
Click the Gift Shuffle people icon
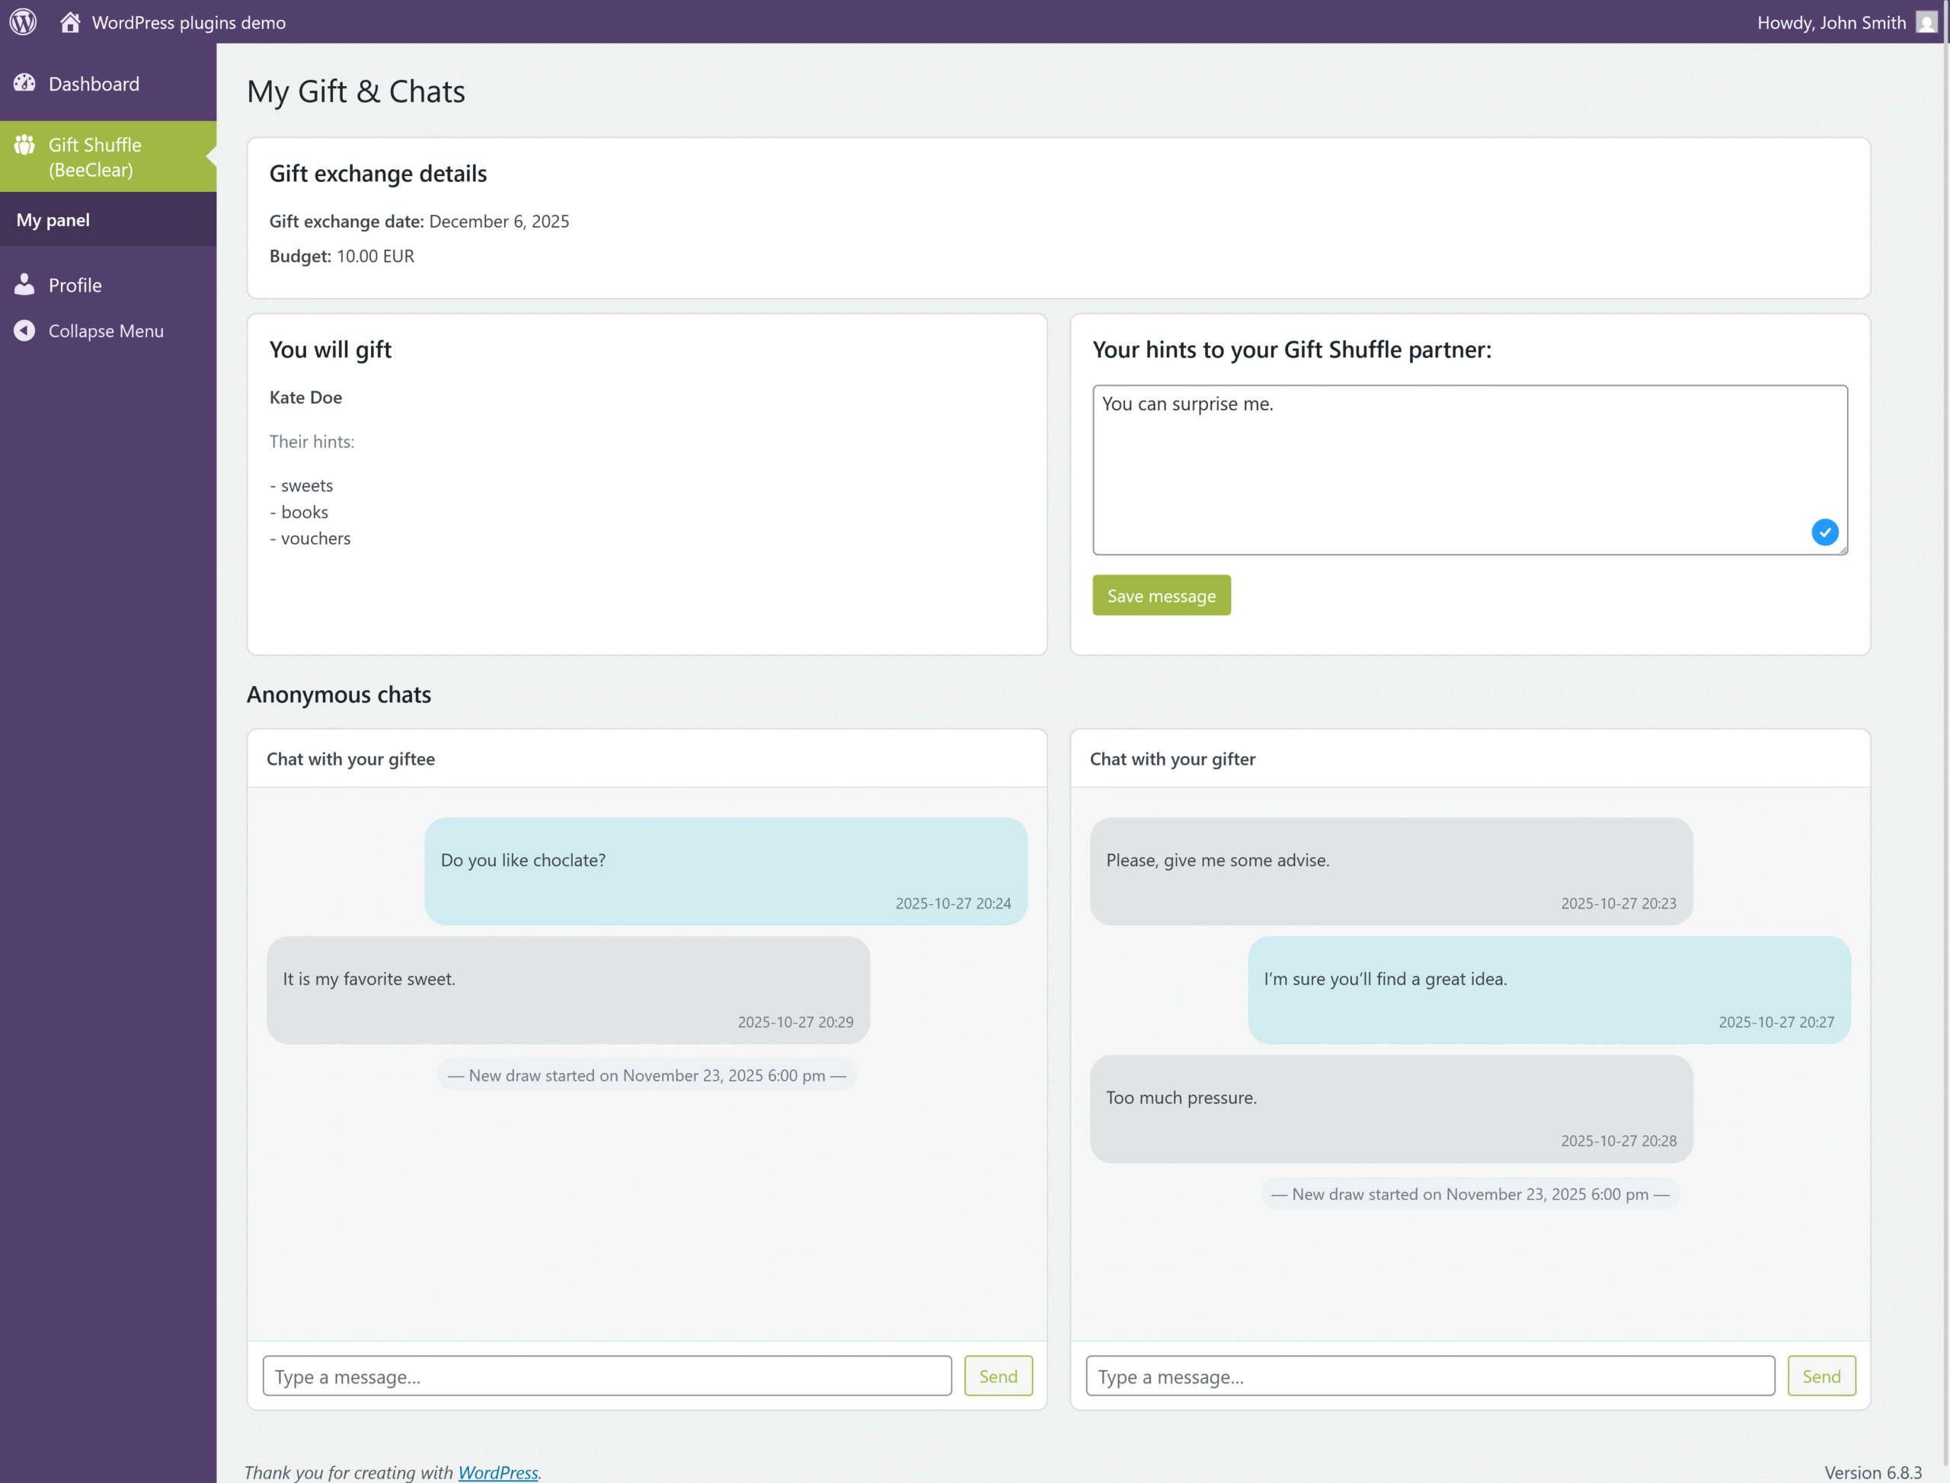pyautogui.click(x=24, y=145)
